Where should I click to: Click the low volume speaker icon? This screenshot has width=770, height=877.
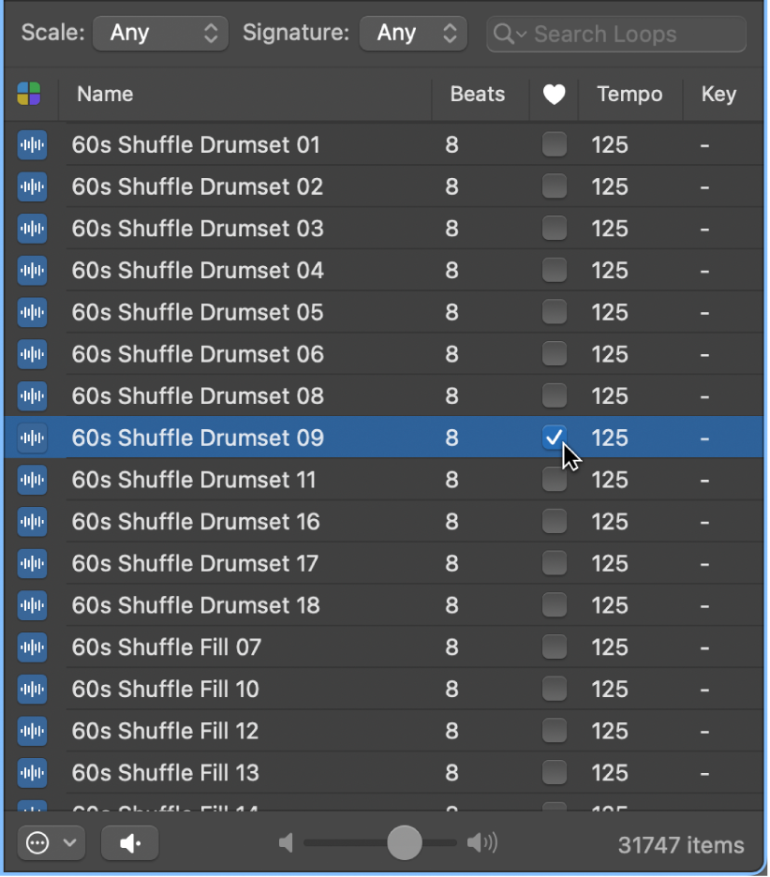[286, 843]
